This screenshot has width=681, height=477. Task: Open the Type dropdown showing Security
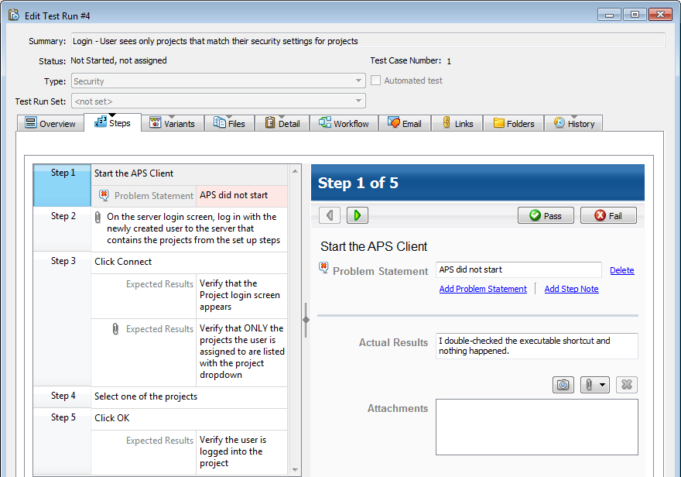click(218, 81)
